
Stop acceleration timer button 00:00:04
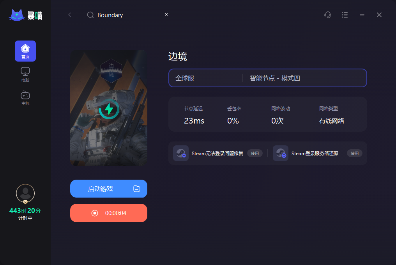point(109,213)
